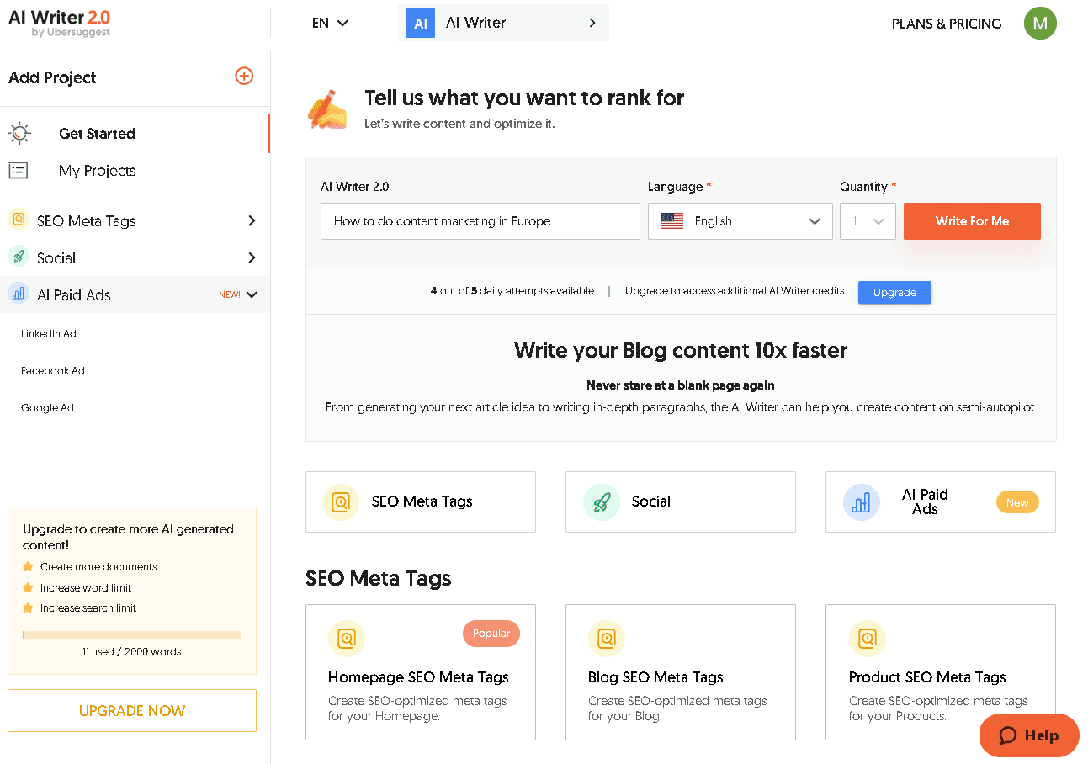The width and height of the screenshot is (1088, 764).
Task: Open the Blog SEO Meta Tags card
Action: pos(681,672)
